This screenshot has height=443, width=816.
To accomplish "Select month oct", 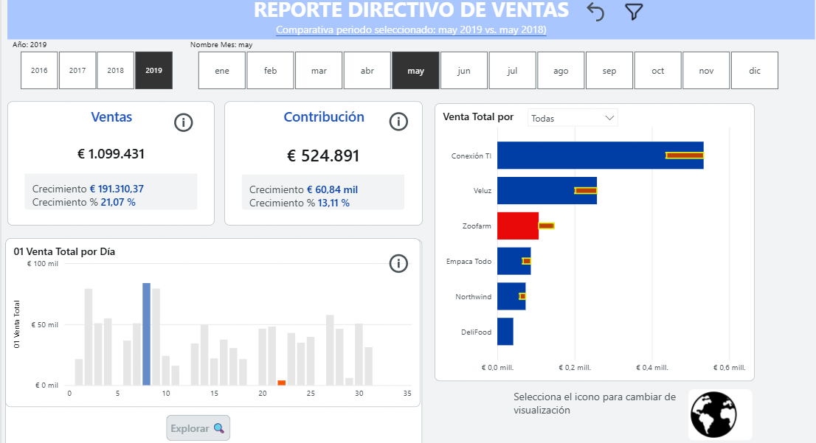I will [x=658, y=70].
